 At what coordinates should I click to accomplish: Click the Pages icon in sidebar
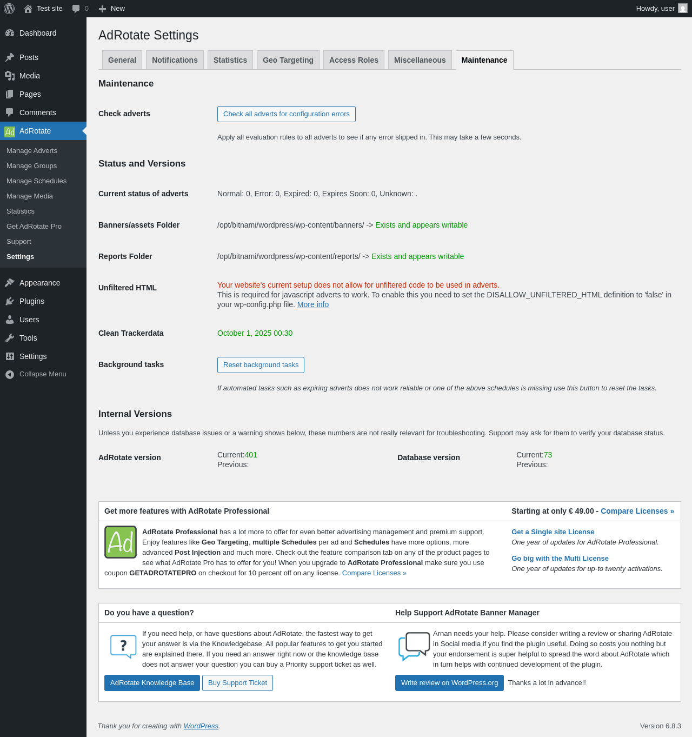tap(10, 94)
